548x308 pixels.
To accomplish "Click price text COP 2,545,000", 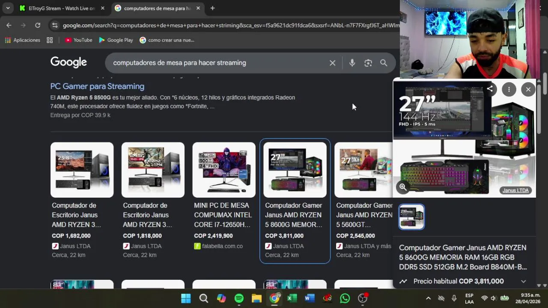I will (355, 236).
